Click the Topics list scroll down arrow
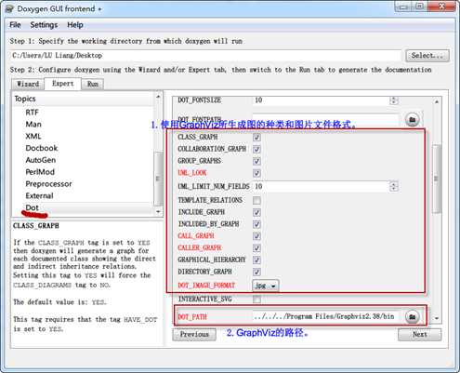 point(158,211)
